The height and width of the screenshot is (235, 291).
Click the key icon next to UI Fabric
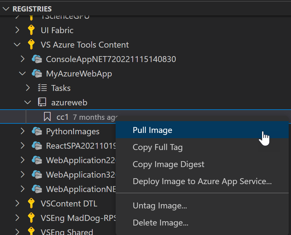click(31, 30)
